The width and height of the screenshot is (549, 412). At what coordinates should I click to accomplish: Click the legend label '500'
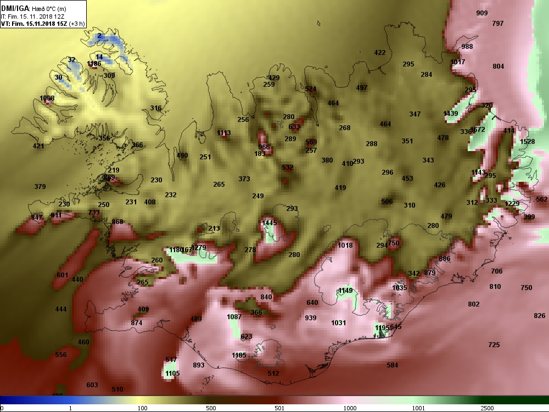[x=211, y=408]
